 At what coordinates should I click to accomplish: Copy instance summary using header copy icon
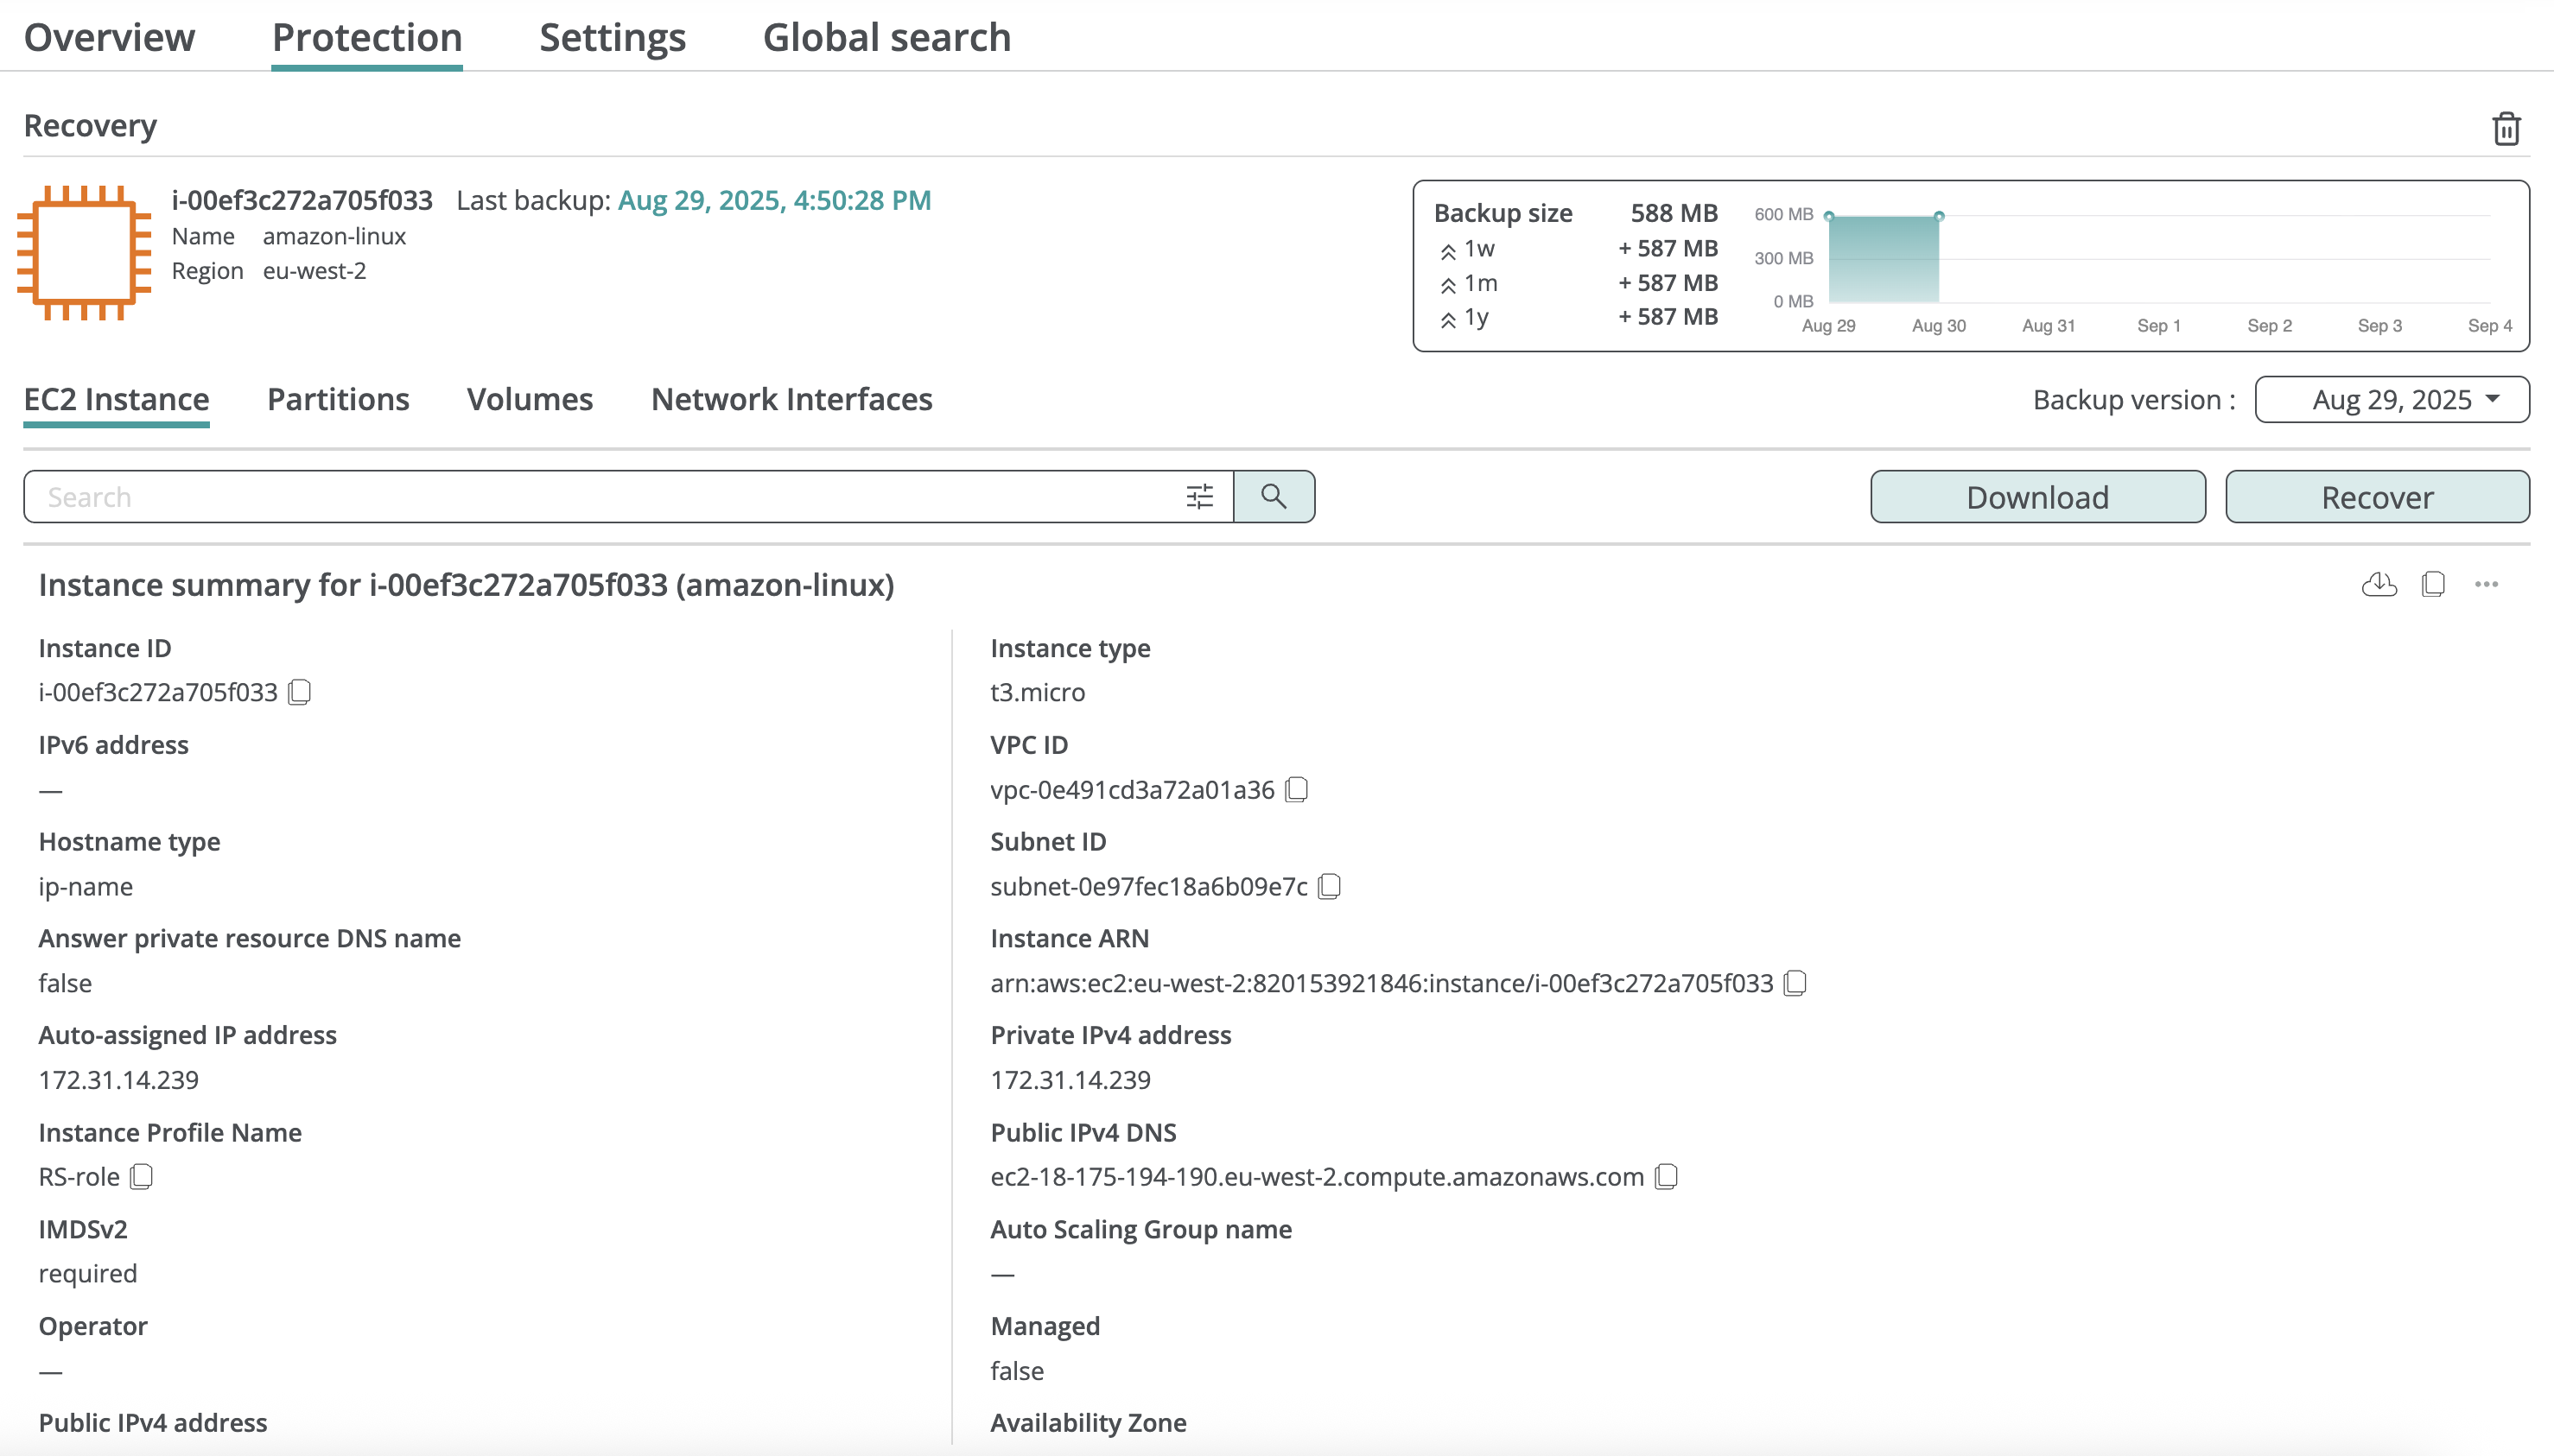click(x=2433, y=585)
